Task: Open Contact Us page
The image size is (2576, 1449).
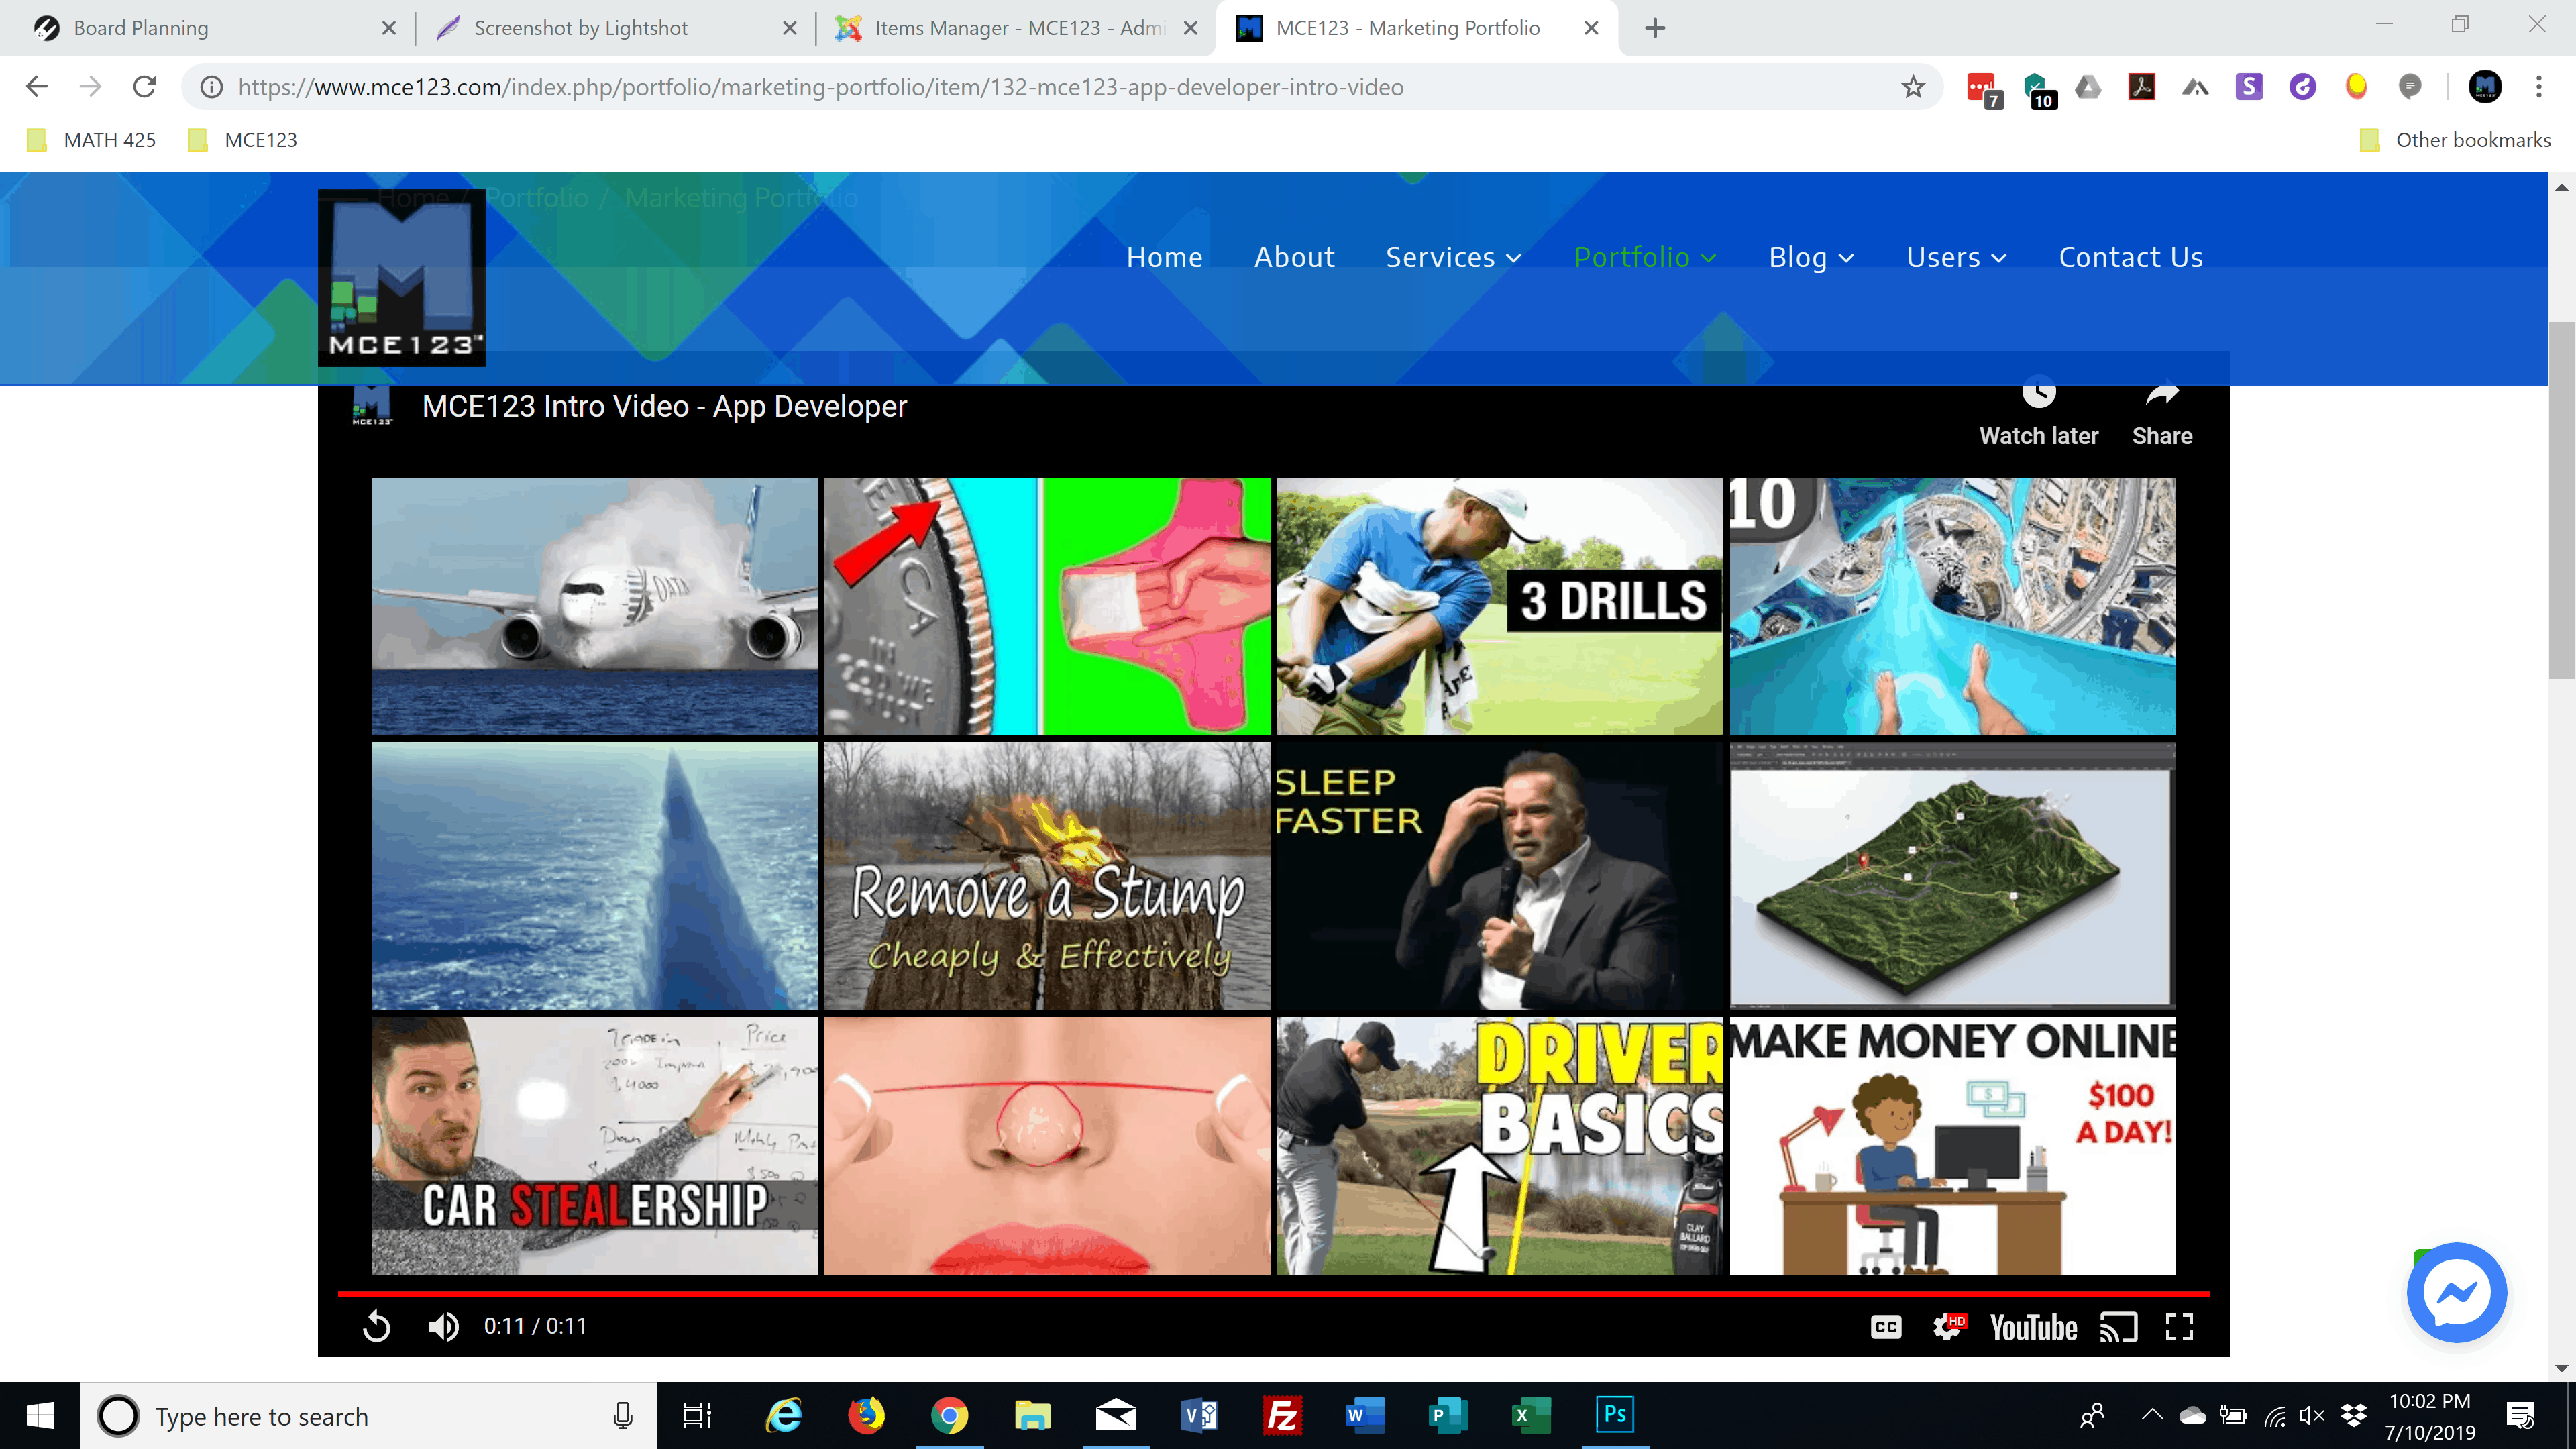Action: [2131, 257]
